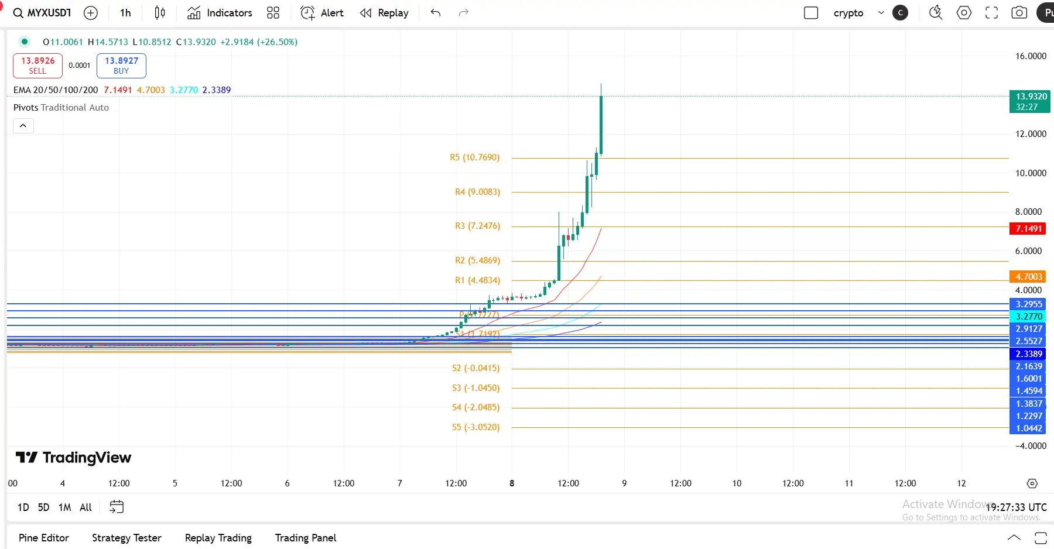Select the EMA 20/50/100/200 indicator legend

coord(56,90)
